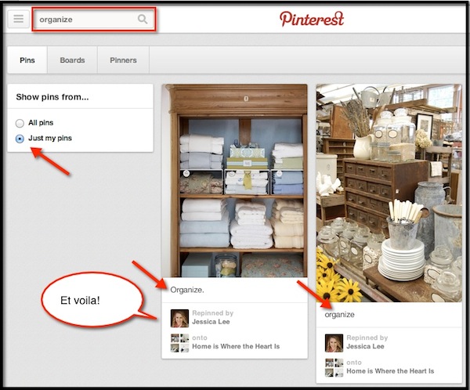Click the Pinterest logo
Image resolution: width=470 pixels, height=390 pixels.
(312, 19)
